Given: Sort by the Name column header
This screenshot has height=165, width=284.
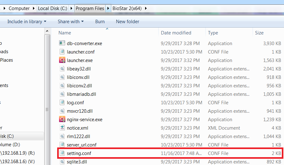Looking at the screenshot, I should (65, 33).
